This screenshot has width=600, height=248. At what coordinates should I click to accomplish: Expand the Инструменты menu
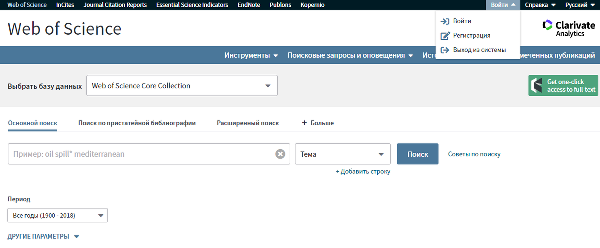coord(251,55)
